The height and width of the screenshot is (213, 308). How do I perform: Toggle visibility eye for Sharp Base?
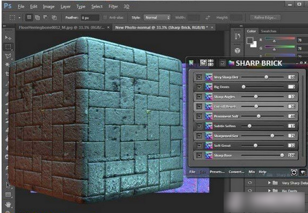[199, 156]
